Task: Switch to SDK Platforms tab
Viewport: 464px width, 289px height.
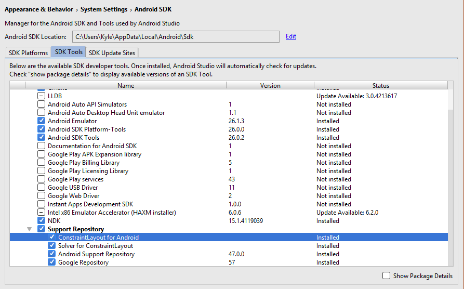Action: tap(28, 52)
